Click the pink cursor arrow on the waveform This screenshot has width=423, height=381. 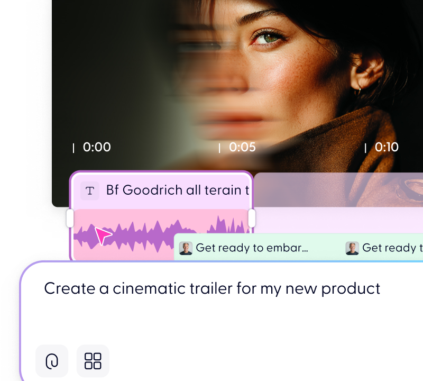103,235
